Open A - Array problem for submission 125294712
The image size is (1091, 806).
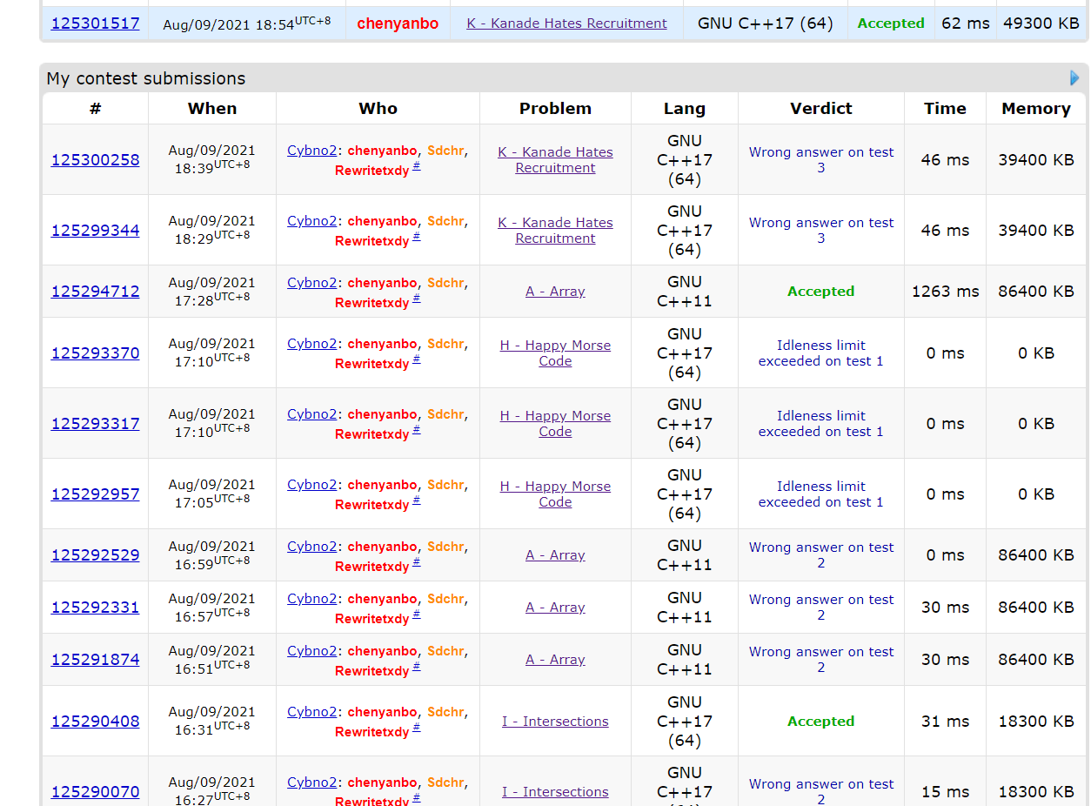(555, 292)
